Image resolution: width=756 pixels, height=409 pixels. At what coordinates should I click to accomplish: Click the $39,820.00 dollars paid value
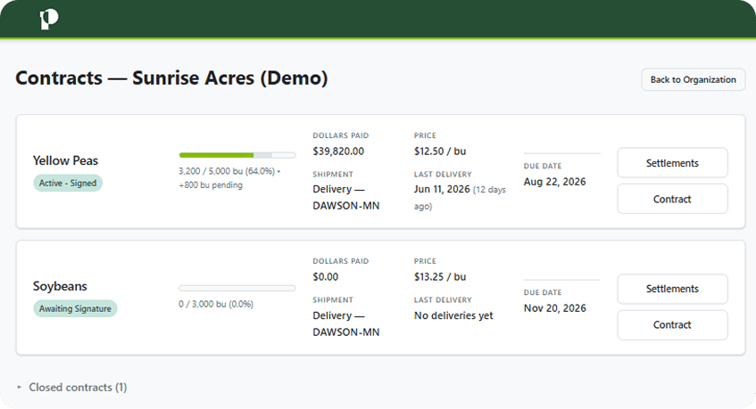(338, 151)
